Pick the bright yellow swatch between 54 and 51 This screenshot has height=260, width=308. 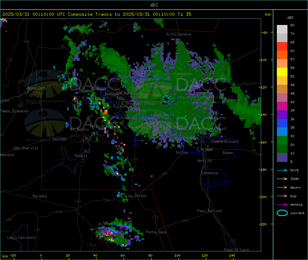pyautogui.click(x=282, y=72)
